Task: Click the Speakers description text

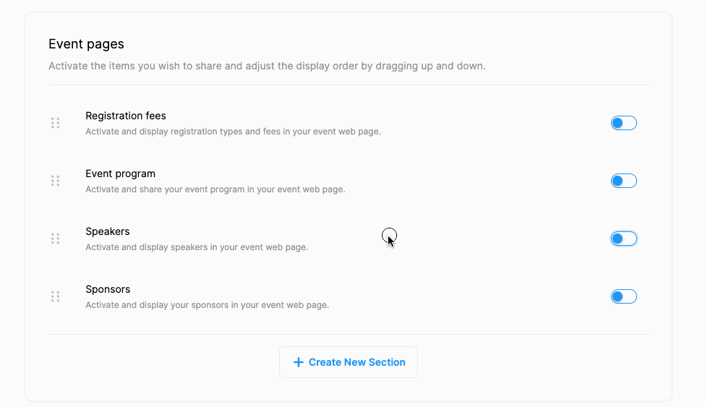Action: point(197,247)
